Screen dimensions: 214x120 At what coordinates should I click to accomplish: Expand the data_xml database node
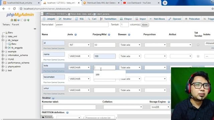3,36
